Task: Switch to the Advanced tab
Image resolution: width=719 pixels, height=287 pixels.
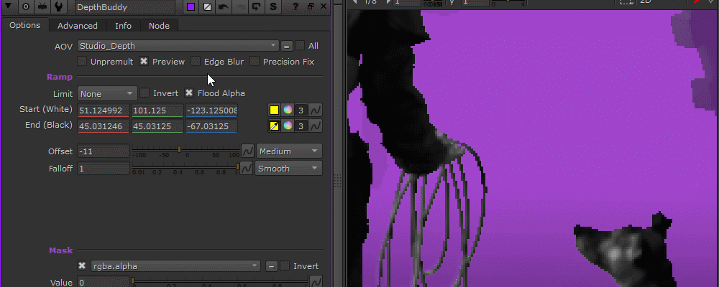Action: click(78, 26)
